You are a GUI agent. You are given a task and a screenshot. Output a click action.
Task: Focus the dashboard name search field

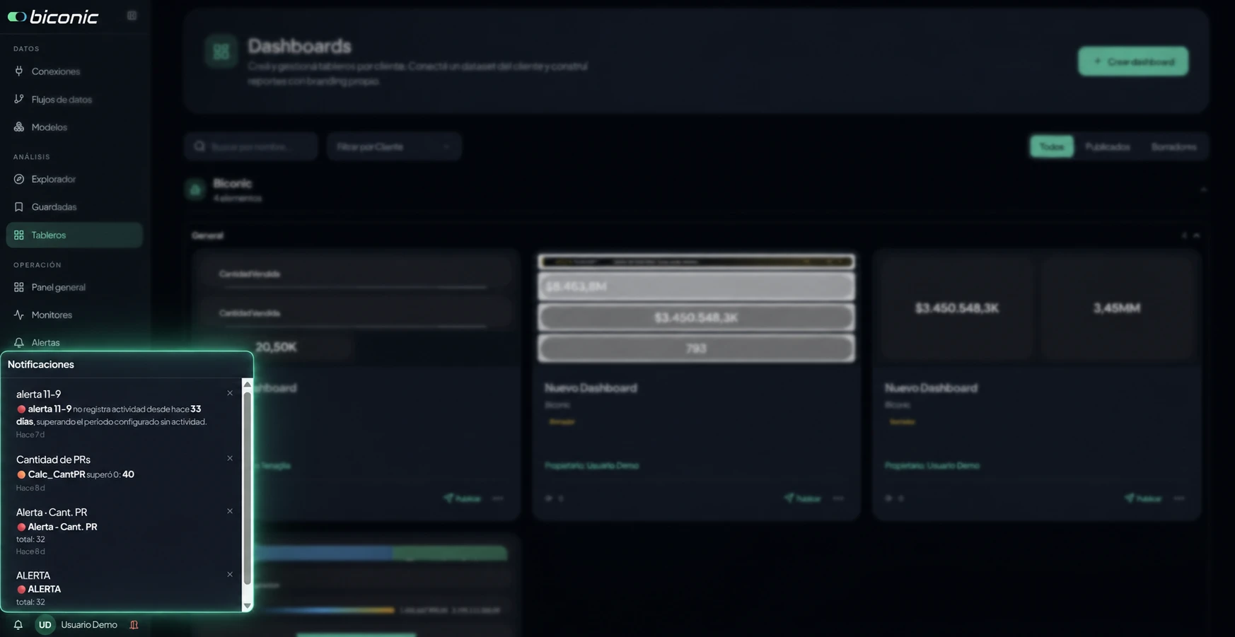click(x=251, y=147)
